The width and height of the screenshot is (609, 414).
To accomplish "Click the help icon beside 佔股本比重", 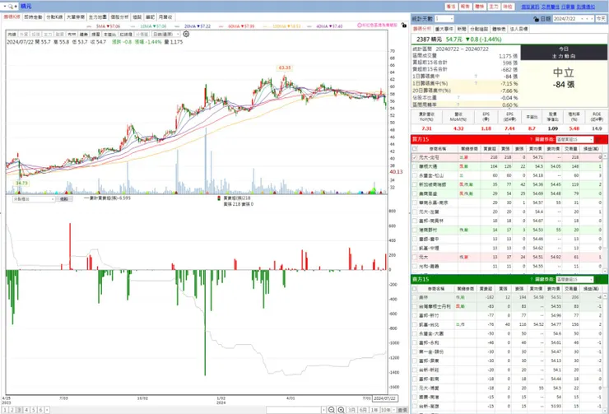I will [x=458, y=97].
